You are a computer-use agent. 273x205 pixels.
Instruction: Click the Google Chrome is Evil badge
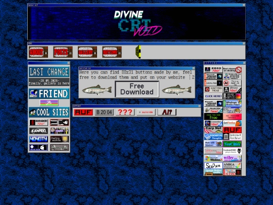click(232, 172)
